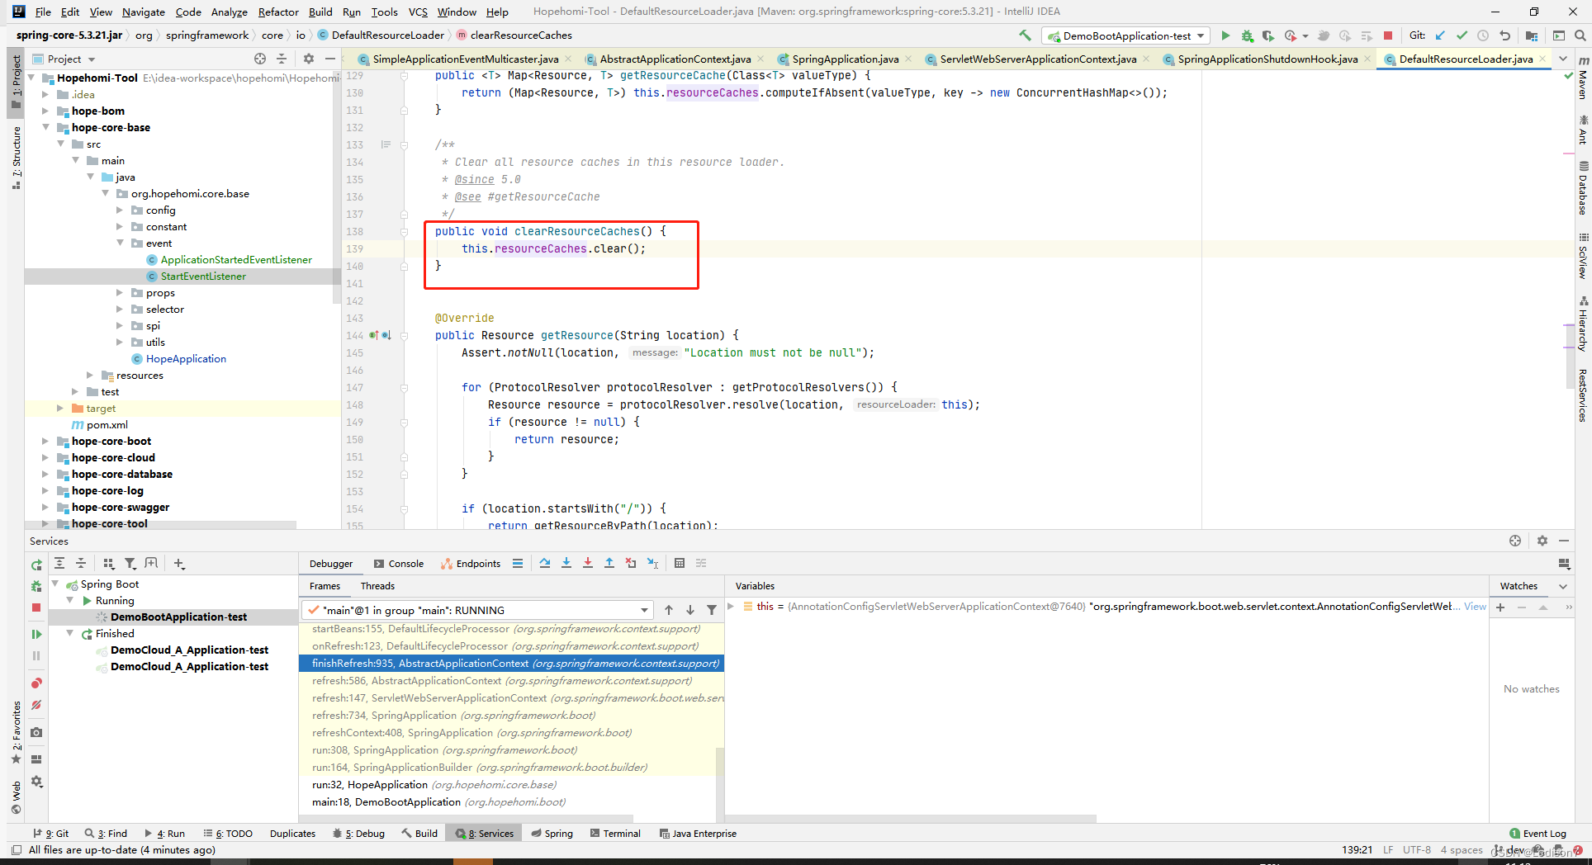
Task: Toggle tool windows button at bottom-left corner
Action: point(16,849)
